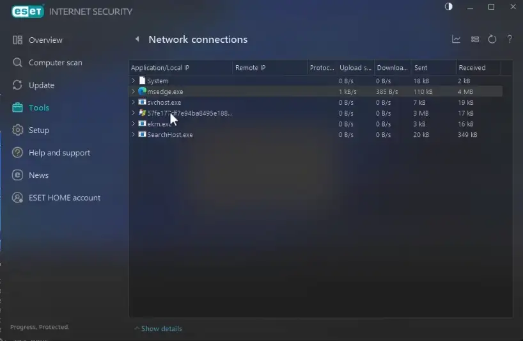The image size is (523, 341).
Task: Sort by the Received column header
Action: click(472, 68)
